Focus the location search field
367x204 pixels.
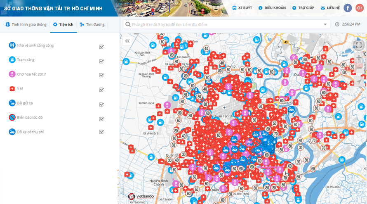226,24
